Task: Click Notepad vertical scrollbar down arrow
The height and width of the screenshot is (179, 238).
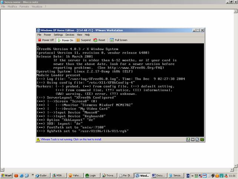Action: (x=235, y=166)
